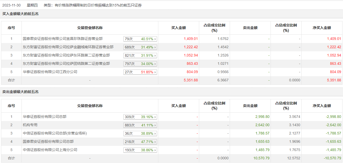Click the arrow icon next to 41.11%
The width and height of the screenshot is (343, 164).
pos(155,125)
